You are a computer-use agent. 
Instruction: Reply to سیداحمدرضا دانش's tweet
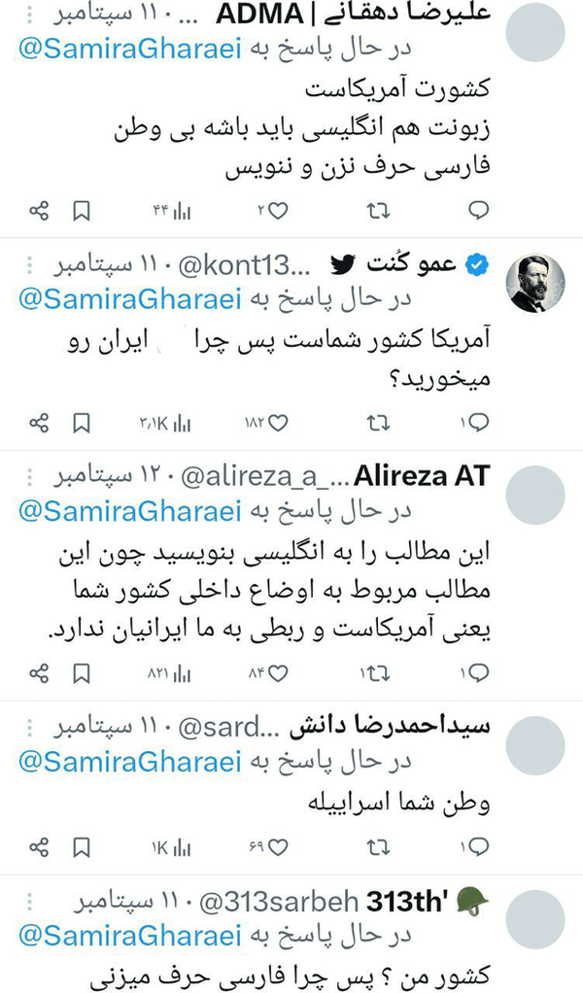478,848
